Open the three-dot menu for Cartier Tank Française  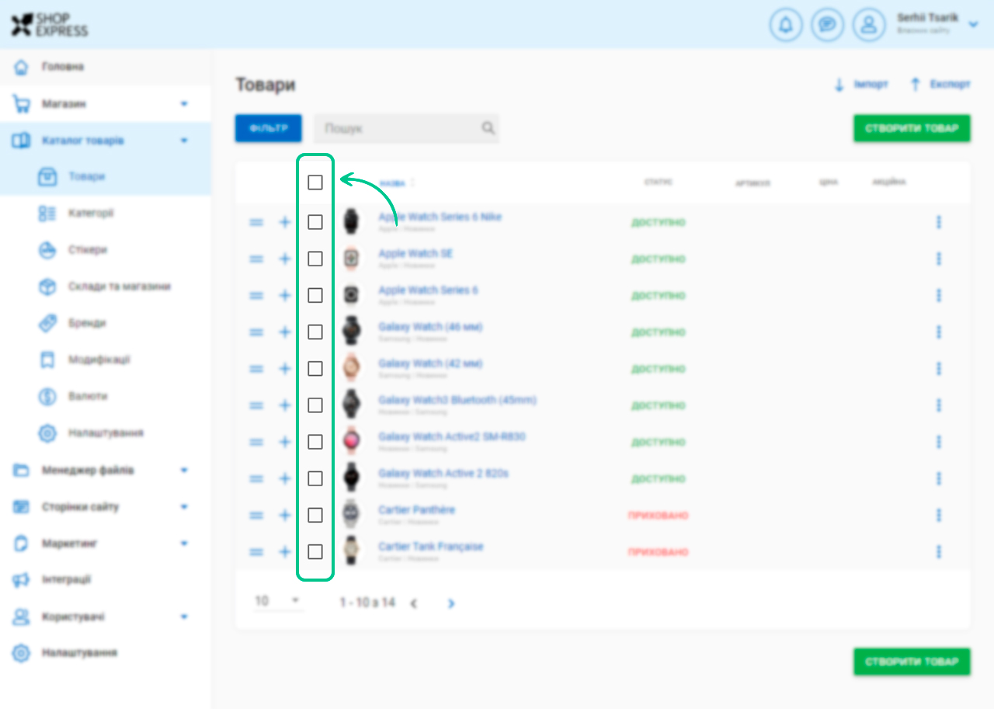[x=939, y=552]
